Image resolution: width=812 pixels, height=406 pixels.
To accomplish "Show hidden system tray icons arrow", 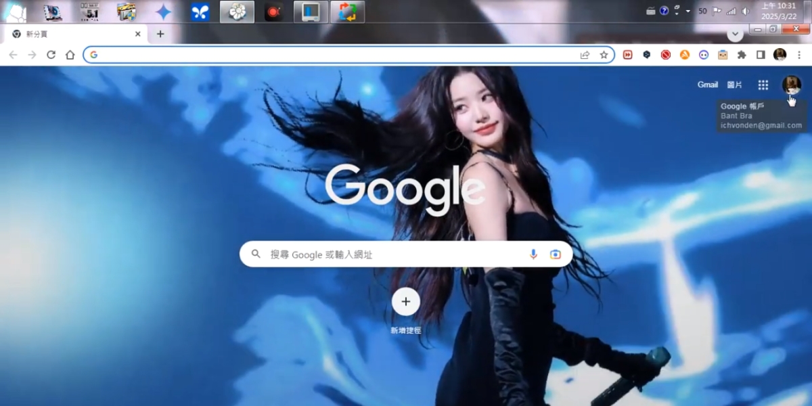I will pyautogui.click(x=688, y=11).
